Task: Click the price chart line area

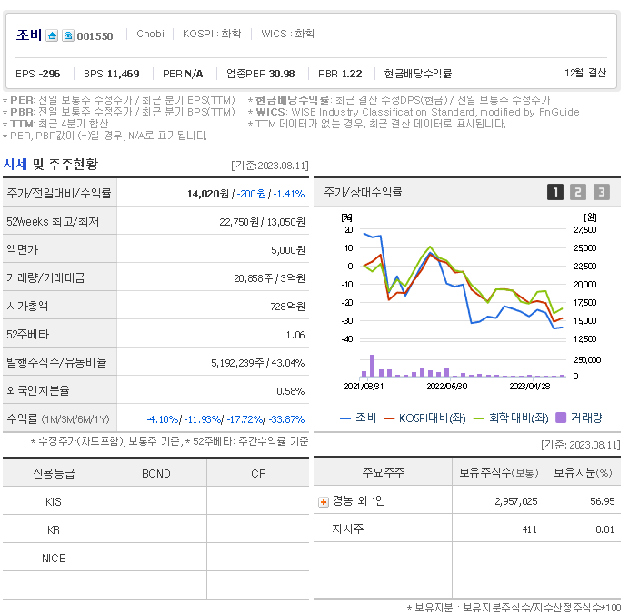Action: 464,284
